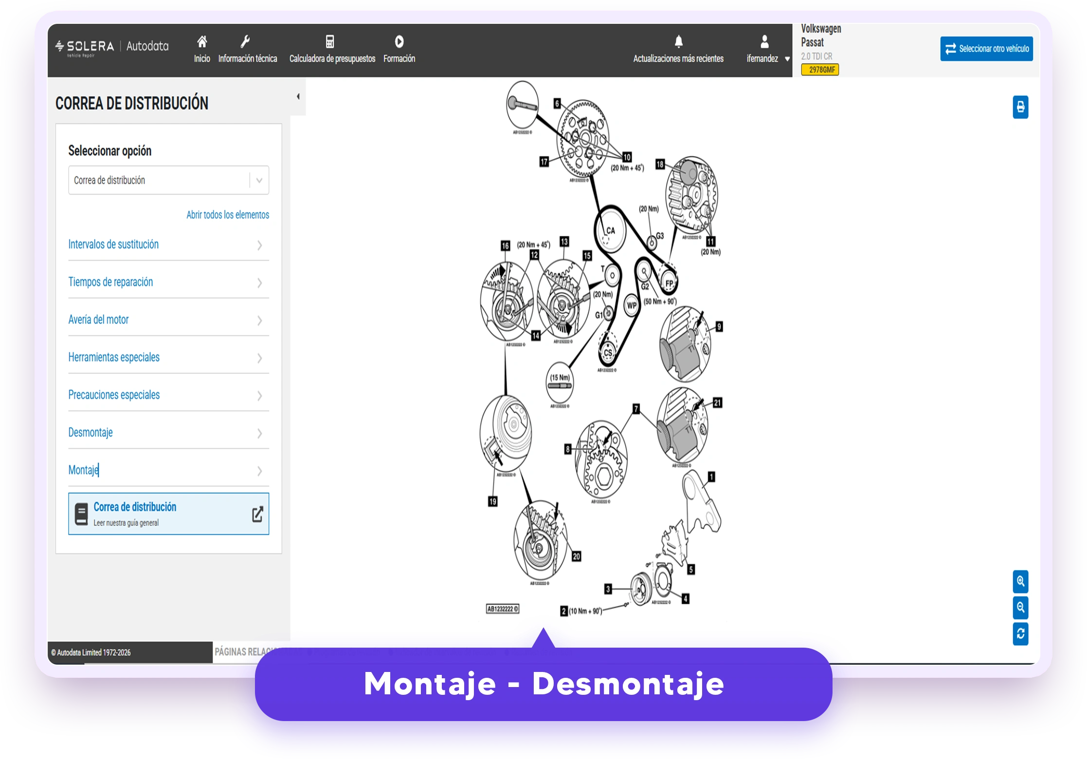Open Tiempos de reparación item
This screenshot has width=1087, height=759.
tap(168, 282)
